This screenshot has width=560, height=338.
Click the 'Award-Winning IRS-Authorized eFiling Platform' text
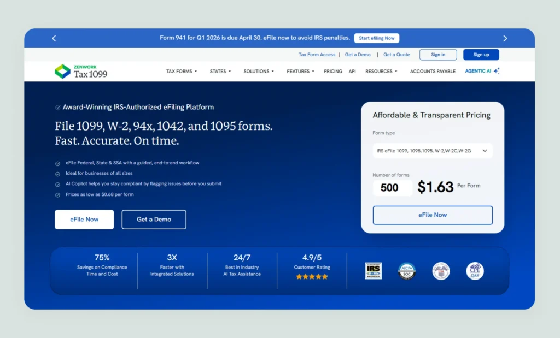(x=138, y=107)
